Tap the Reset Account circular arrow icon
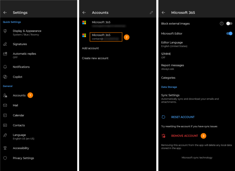 163,117
